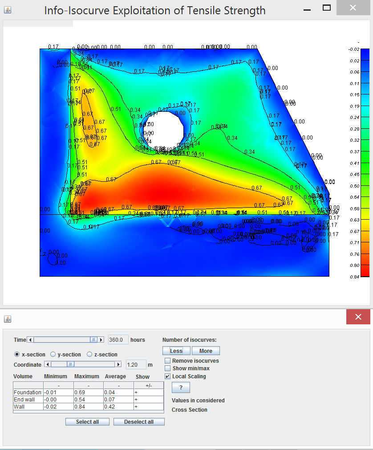Viewport: 373px width, 450px height.
Task: Uncheck the Local Scaling checkbox
Action: 168,376
